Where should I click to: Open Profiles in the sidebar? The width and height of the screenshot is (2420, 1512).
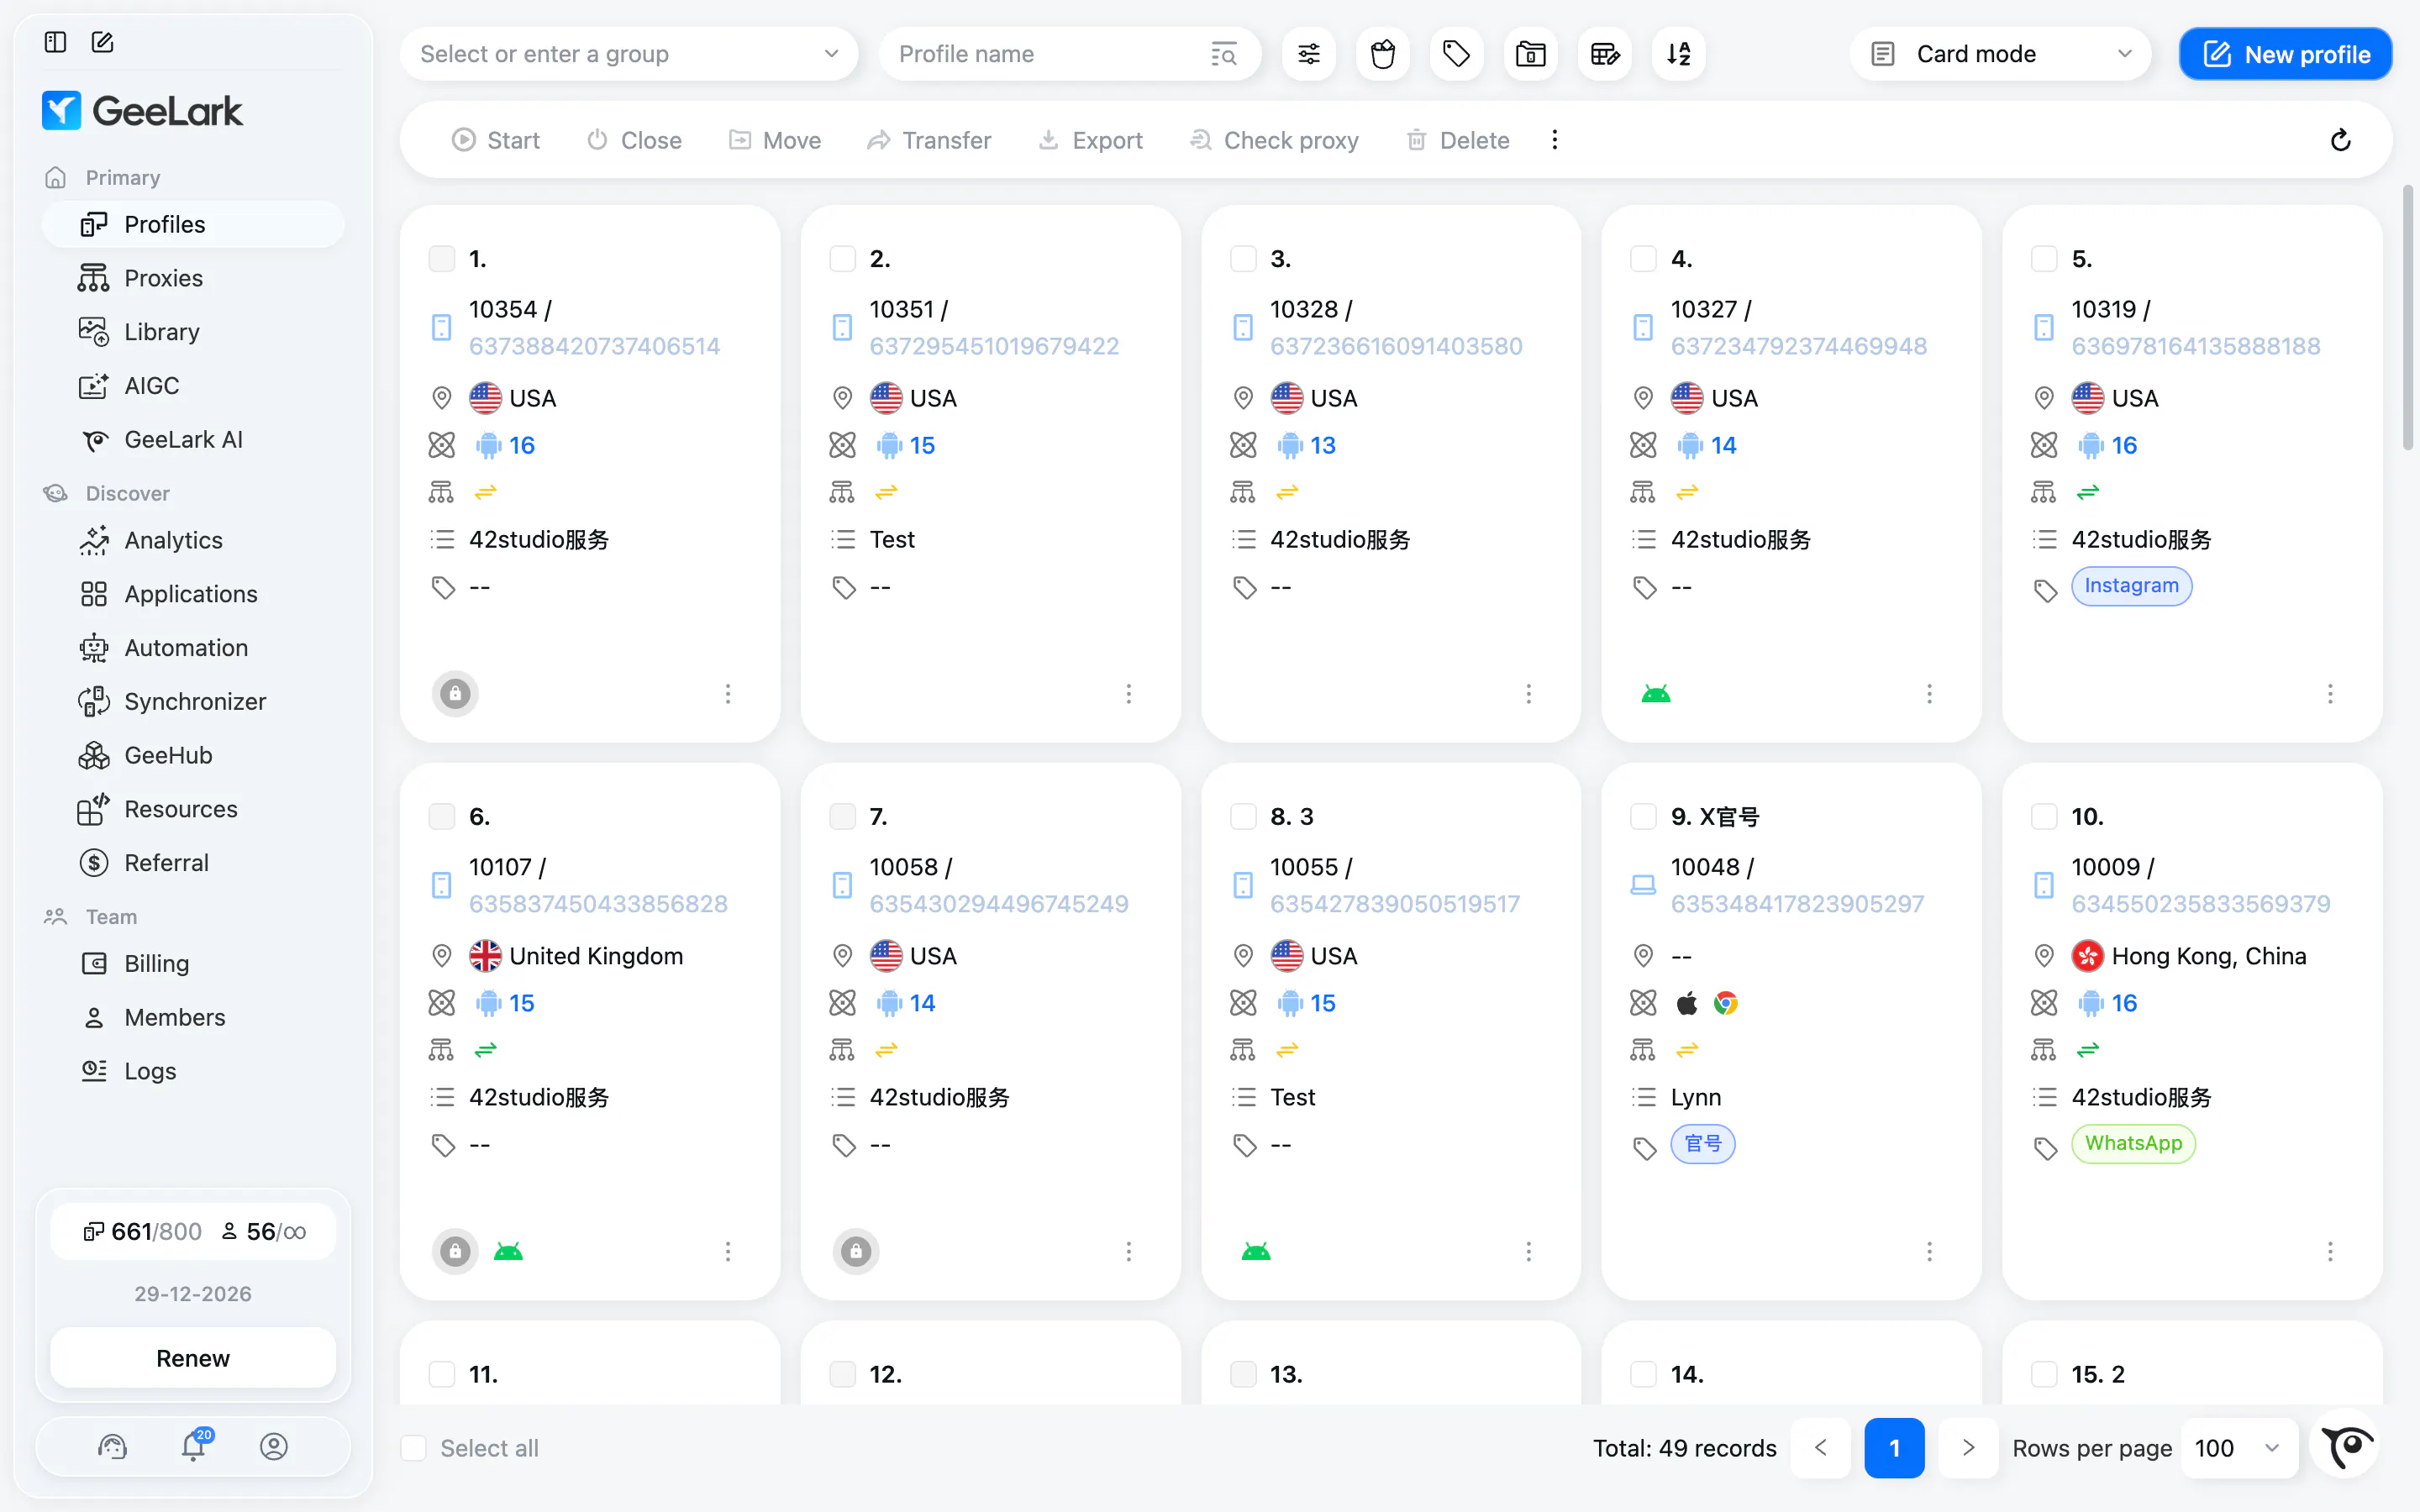click(x=193, y=224)
